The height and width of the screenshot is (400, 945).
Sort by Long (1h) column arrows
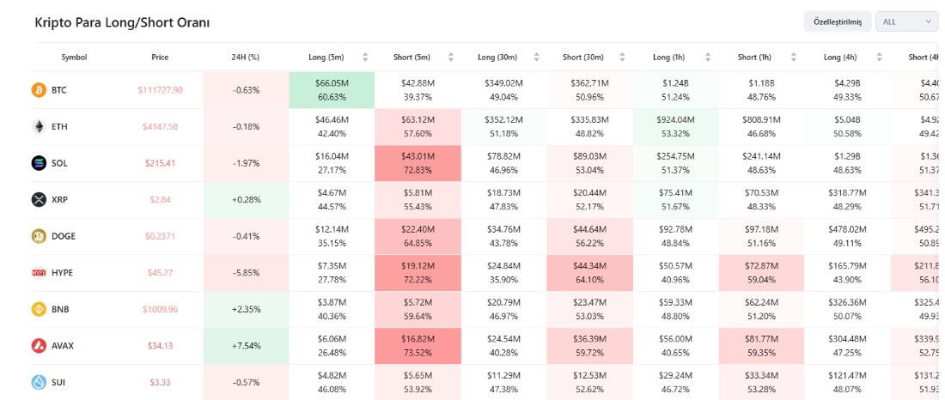pos(708,58)
